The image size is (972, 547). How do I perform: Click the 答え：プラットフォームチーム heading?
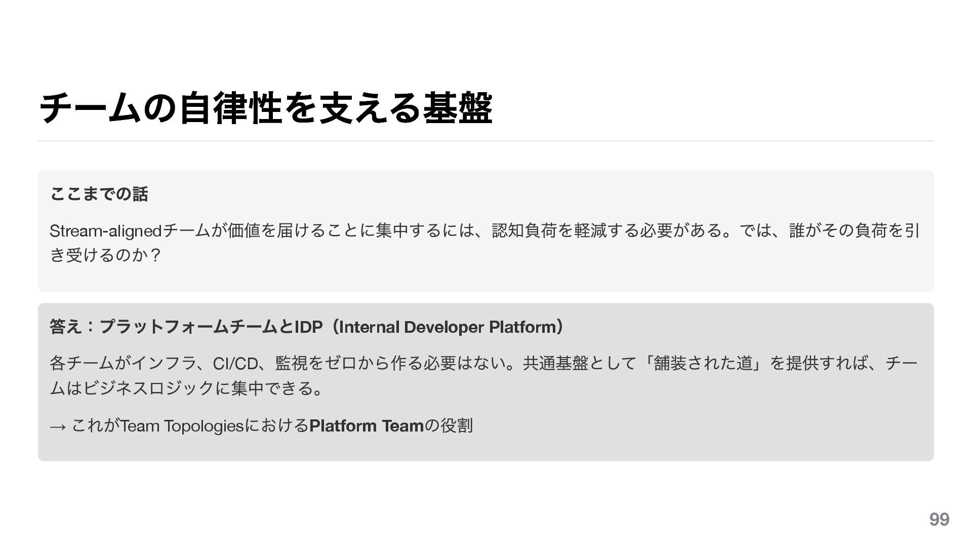165,327
